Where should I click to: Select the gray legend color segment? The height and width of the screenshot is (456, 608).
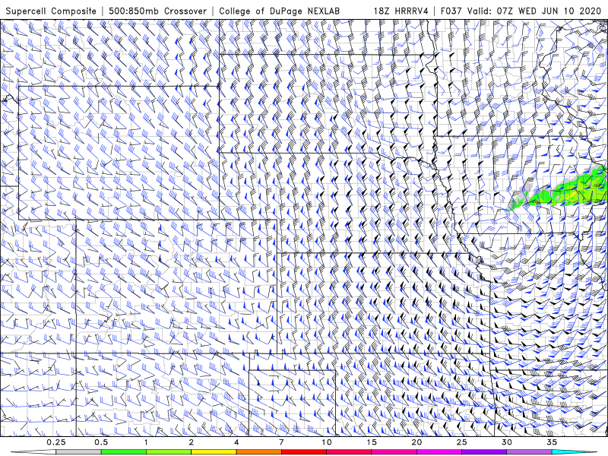(x=79, y=452)
